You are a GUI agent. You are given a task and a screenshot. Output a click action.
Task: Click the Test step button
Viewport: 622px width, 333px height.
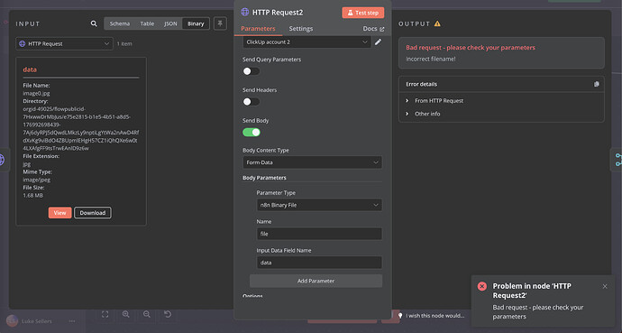click(363, 13)
